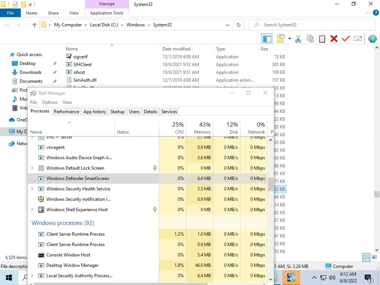Open the Explorer View ribbon tab
Image resolution: width=380 pixels, height=285 pixels.
coord(74,13)
